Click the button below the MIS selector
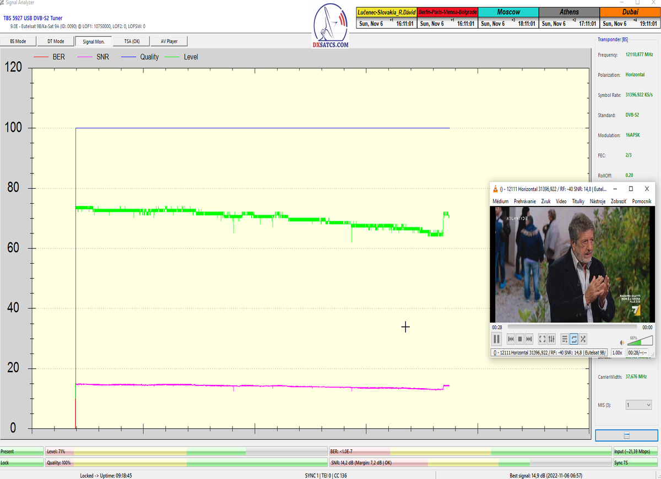This screenshot has width=661, height=479. click(626, 436)
